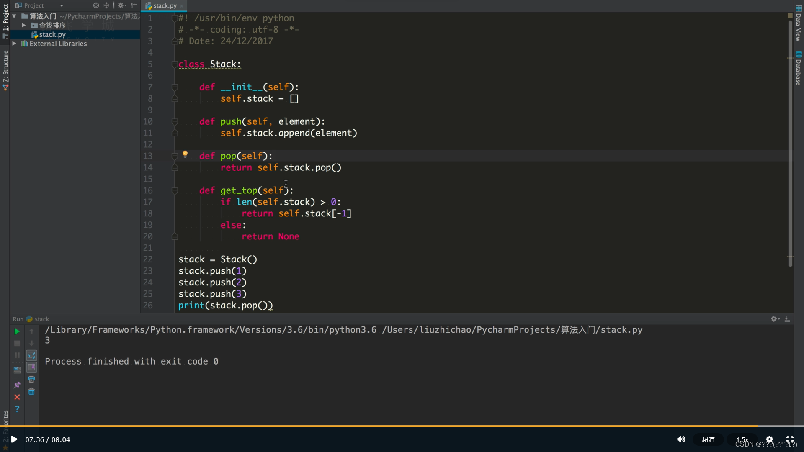Expand the 查找排序 folder

point(24,26)
